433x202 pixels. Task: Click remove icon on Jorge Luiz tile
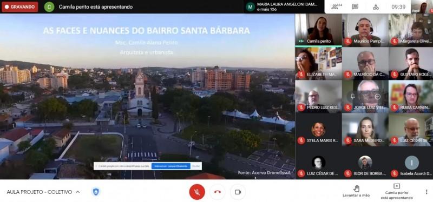tap(377, 97)
